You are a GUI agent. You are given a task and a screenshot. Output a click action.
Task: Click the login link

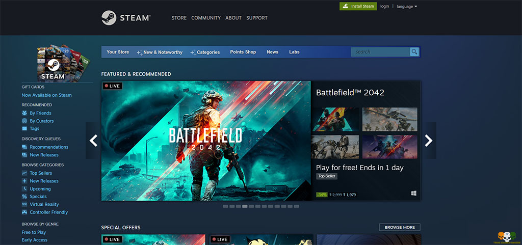click(384, 6)
